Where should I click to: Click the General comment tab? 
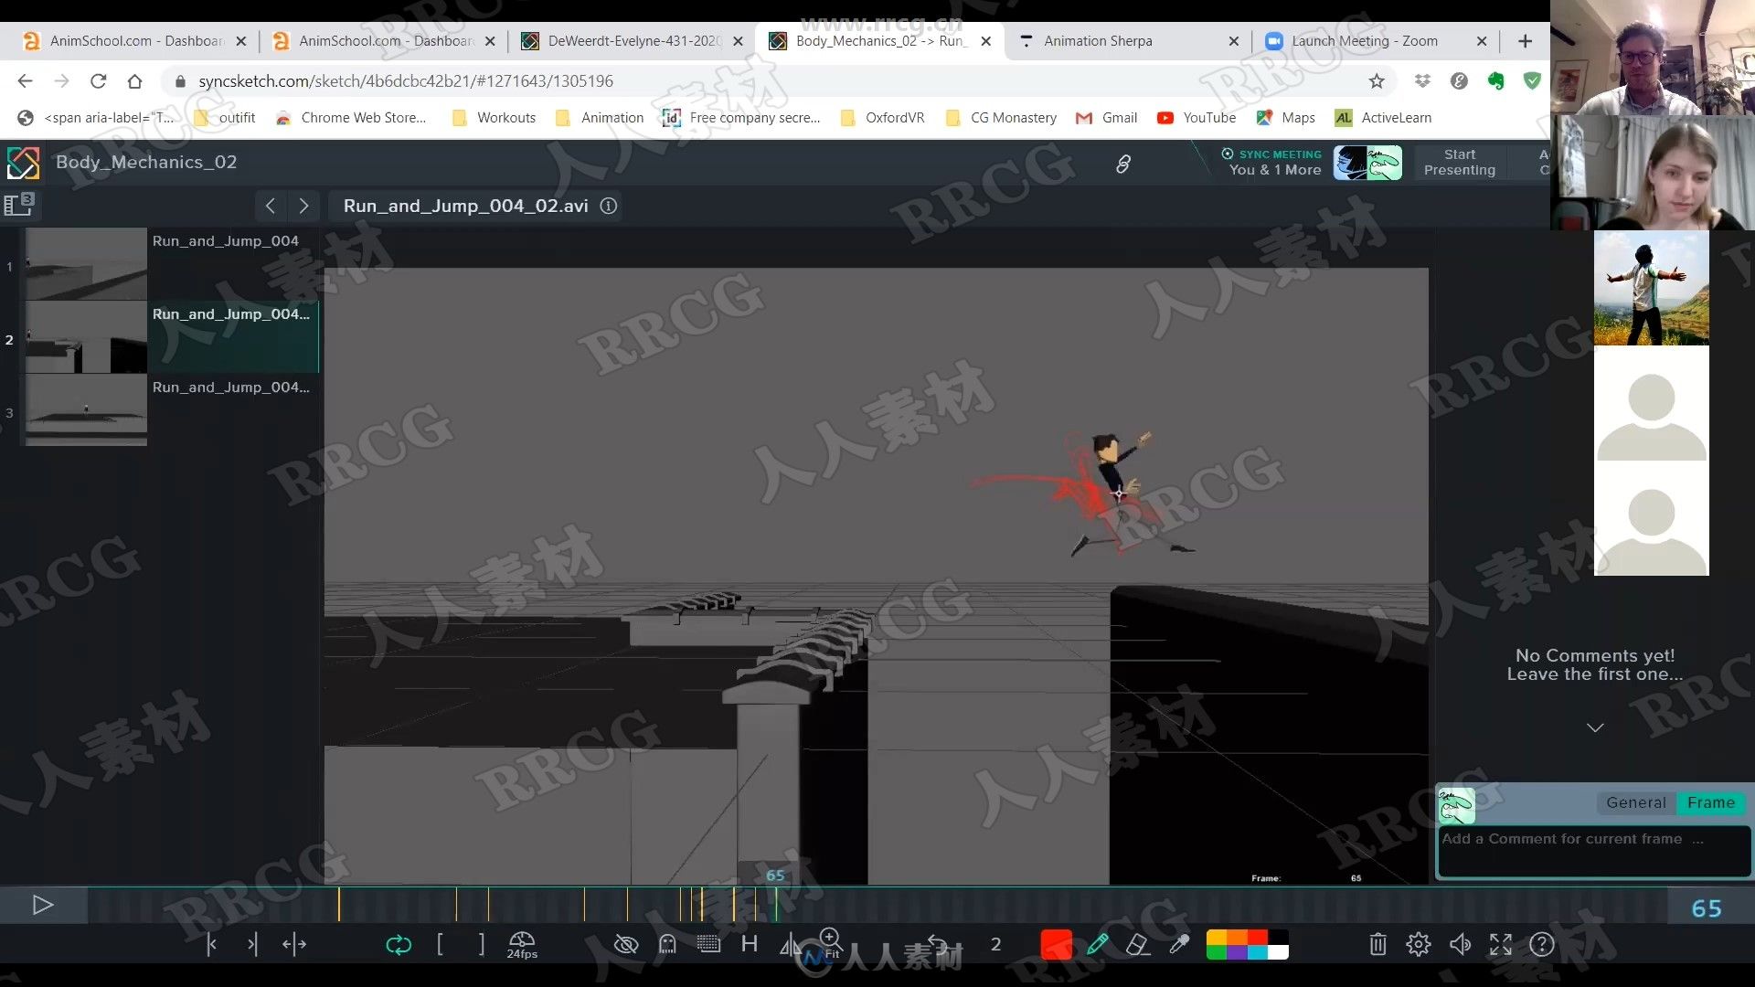pos(1635,801)
